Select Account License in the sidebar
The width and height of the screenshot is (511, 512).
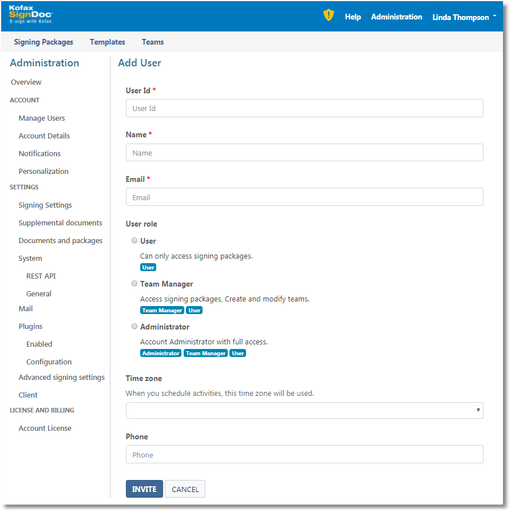pyautogui.click(x=45, y=428)
